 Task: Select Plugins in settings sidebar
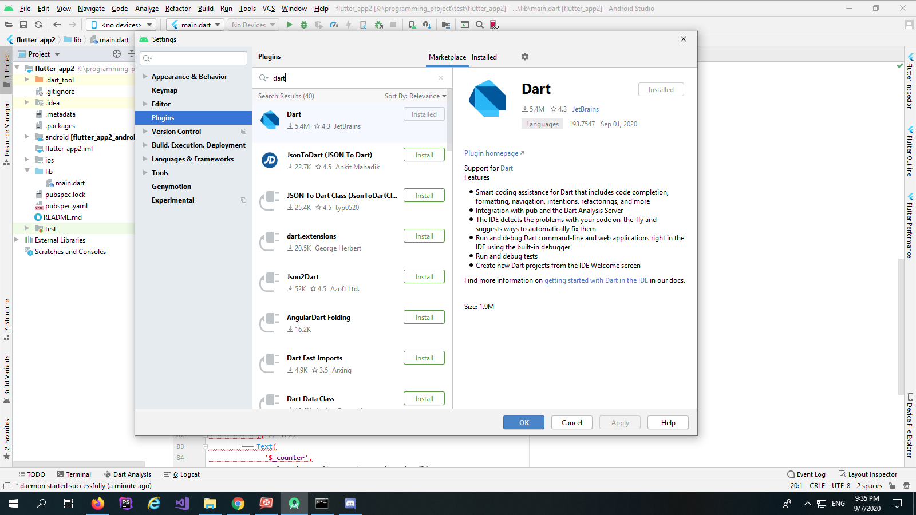(194, 118)
